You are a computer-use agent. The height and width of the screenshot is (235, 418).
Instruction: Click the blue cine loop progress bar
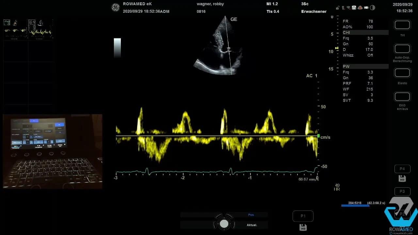(354, 206)
